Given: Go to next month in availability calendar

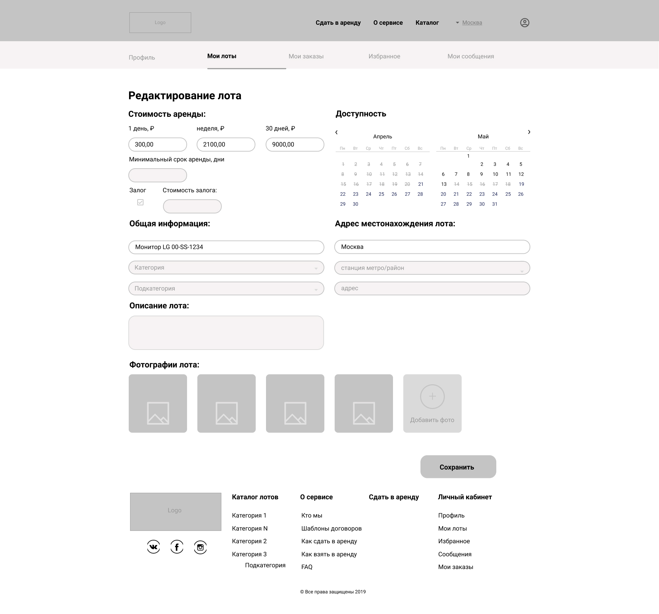Looking at the screenshot, I should point(529,132).
